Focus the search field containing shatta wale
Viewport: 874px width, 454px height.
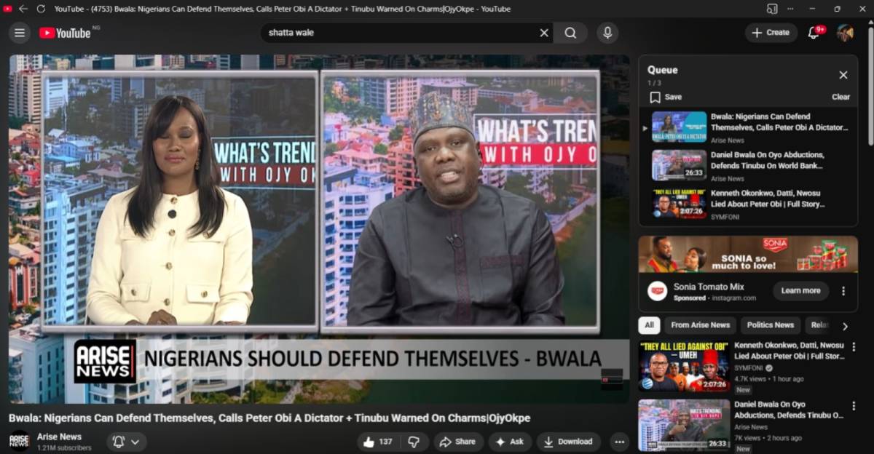(399, 33)
